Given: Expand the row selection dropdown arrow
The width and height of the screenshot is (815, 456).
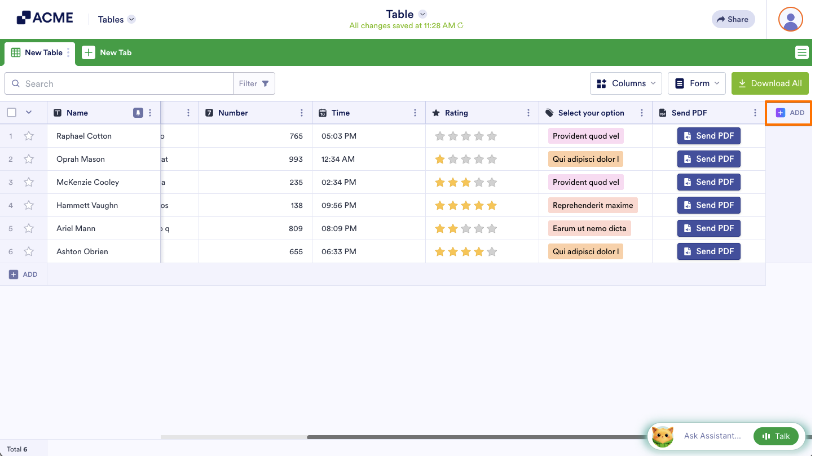Looking at the screenshot, I should [29, 112].
